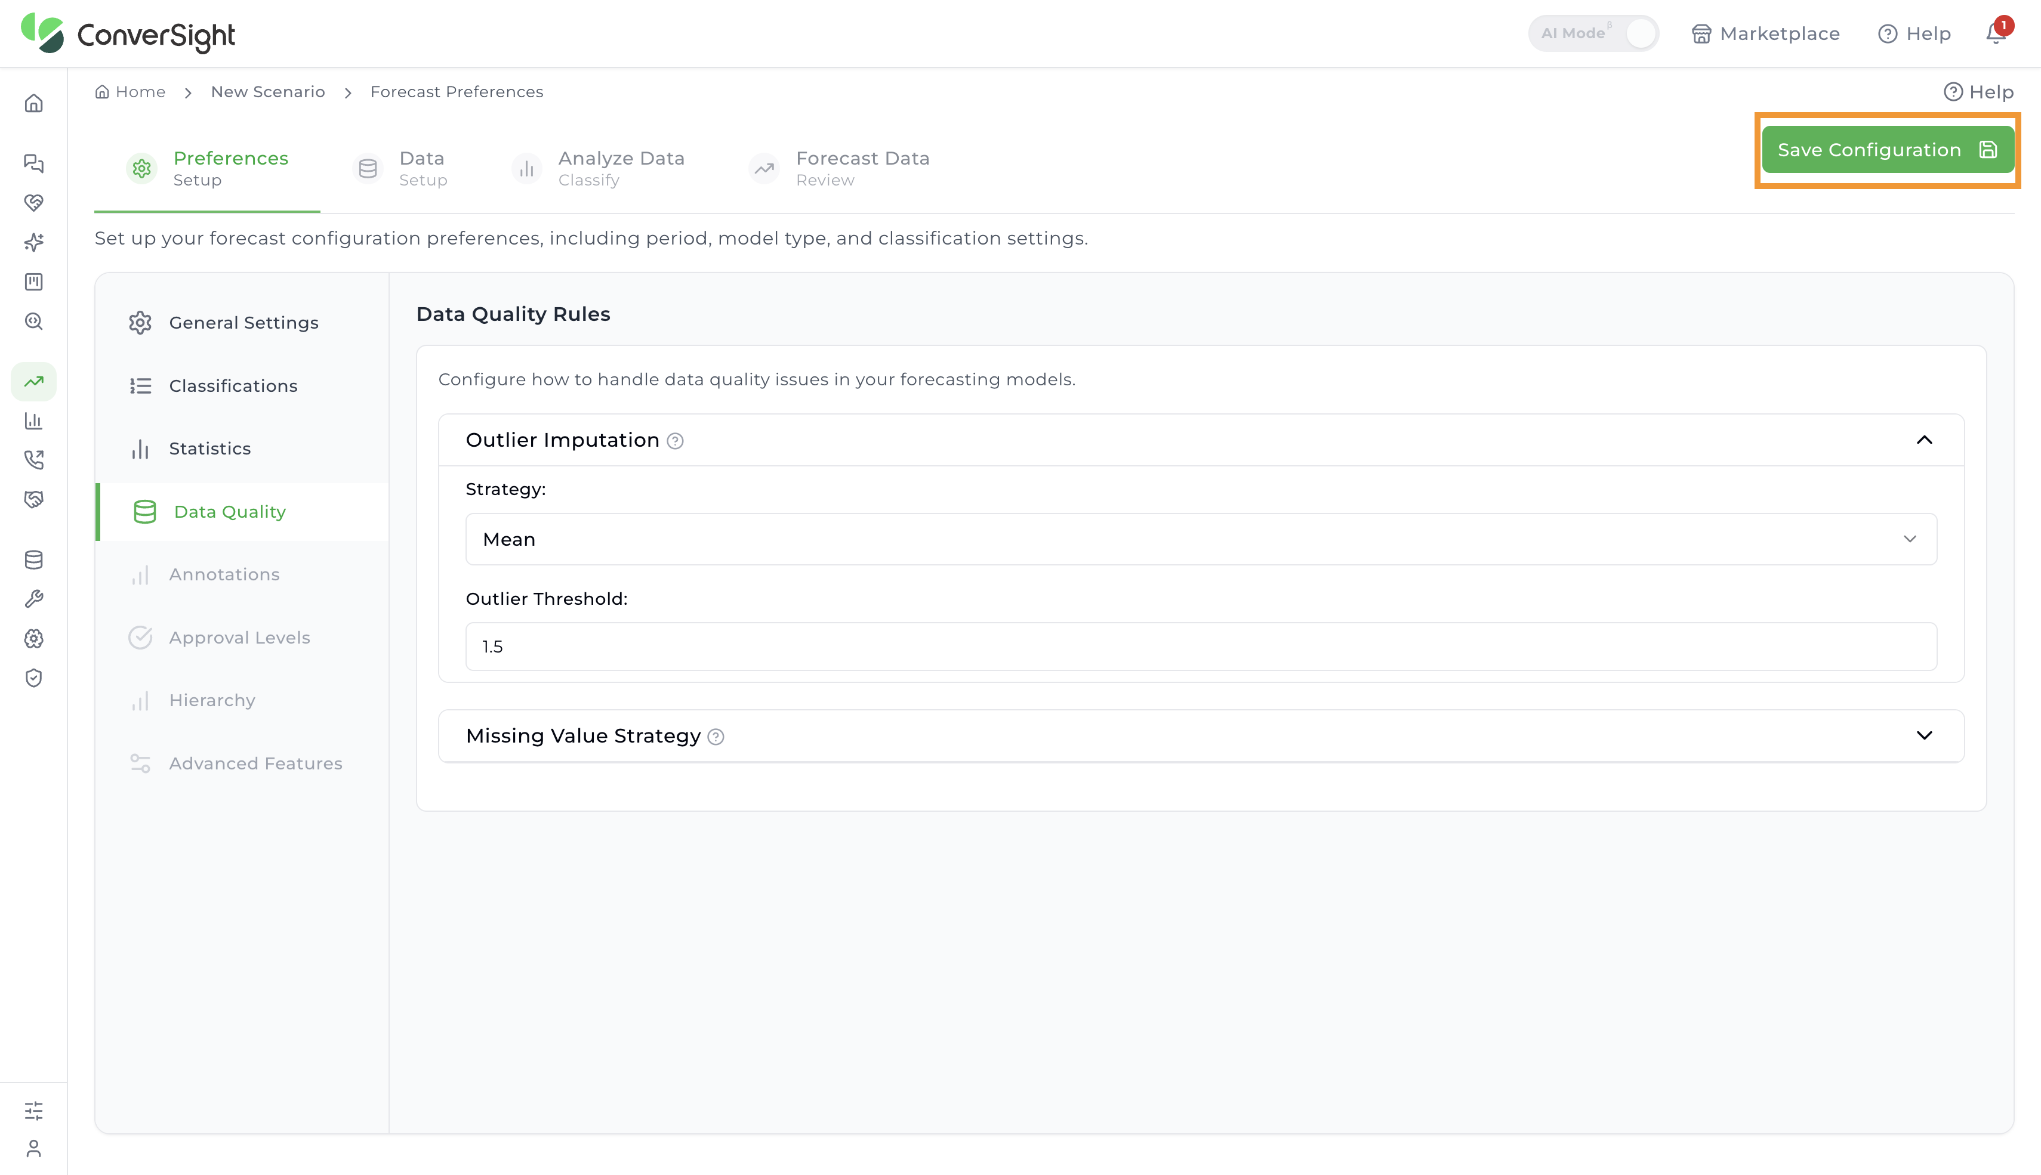This screenshot has width=2041, height=1175.
Task: Select the forecast trend sidebar icon
Action: pos(33,381)
